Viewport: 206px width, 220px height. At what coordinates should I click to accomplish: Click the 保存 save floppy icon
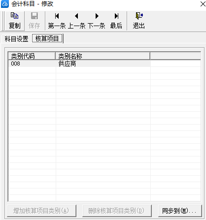pos(34,16)
